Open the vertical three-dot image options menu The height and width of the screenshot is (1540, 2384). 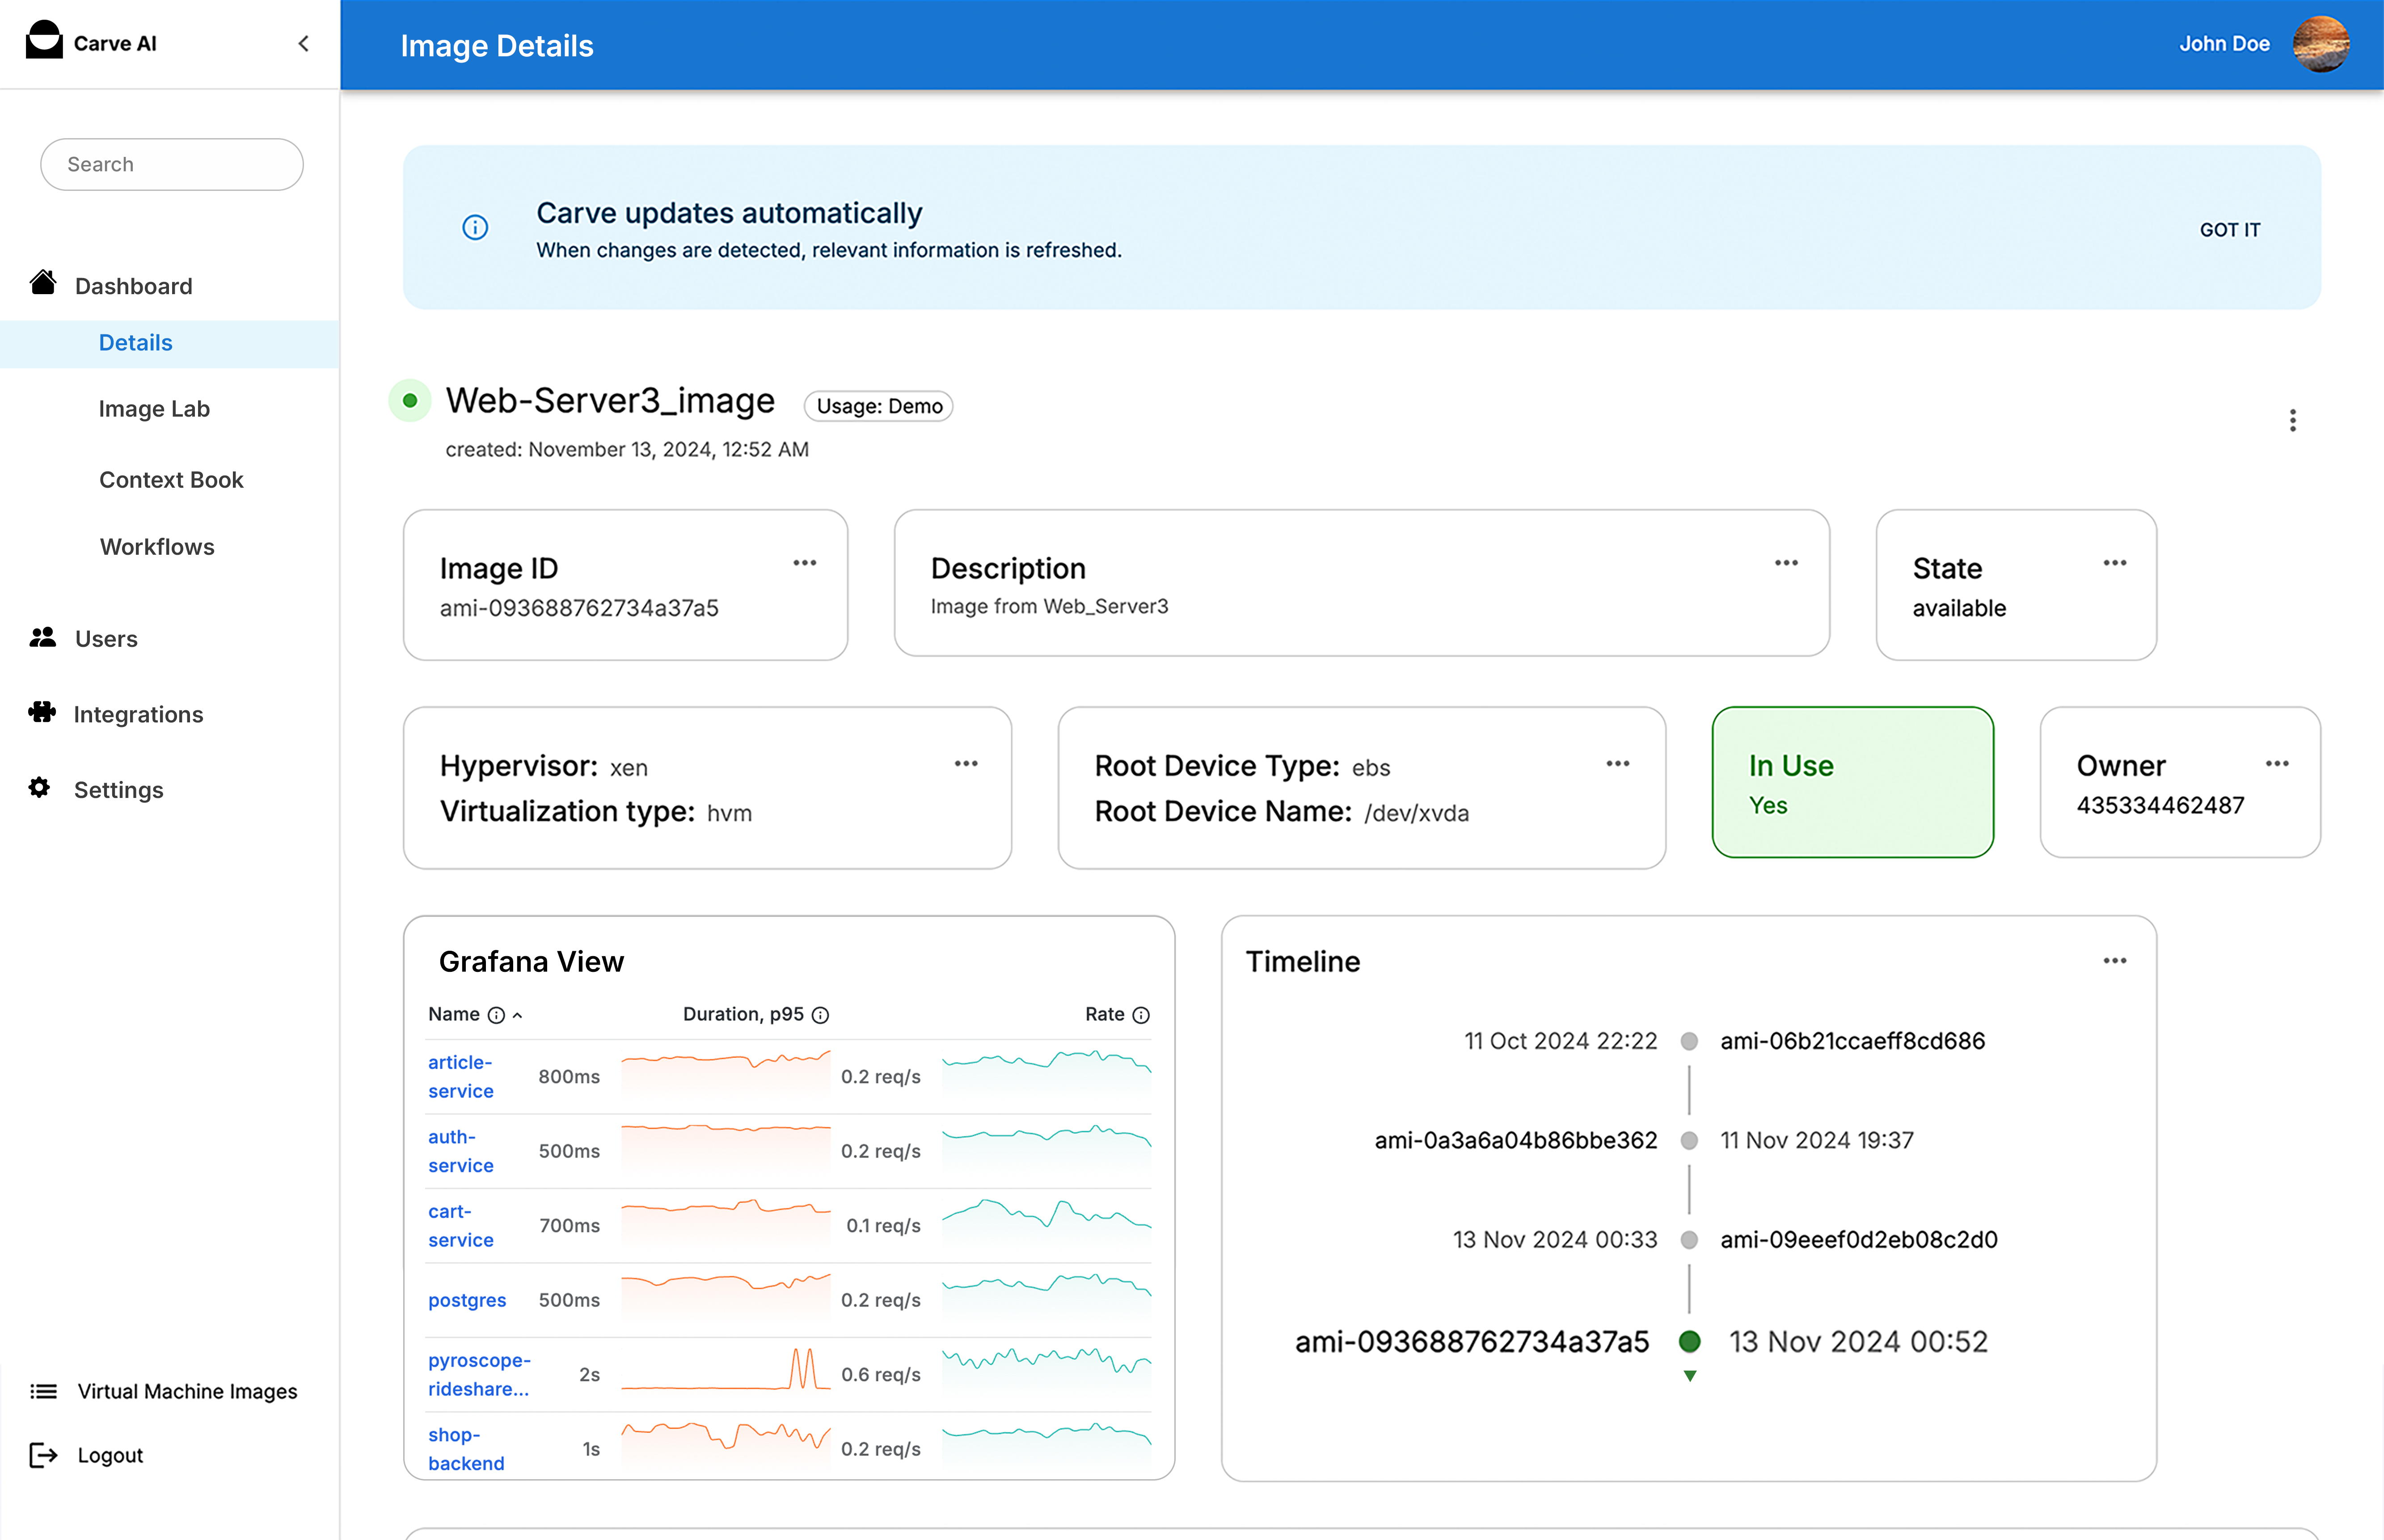(x=2292, y=421)
